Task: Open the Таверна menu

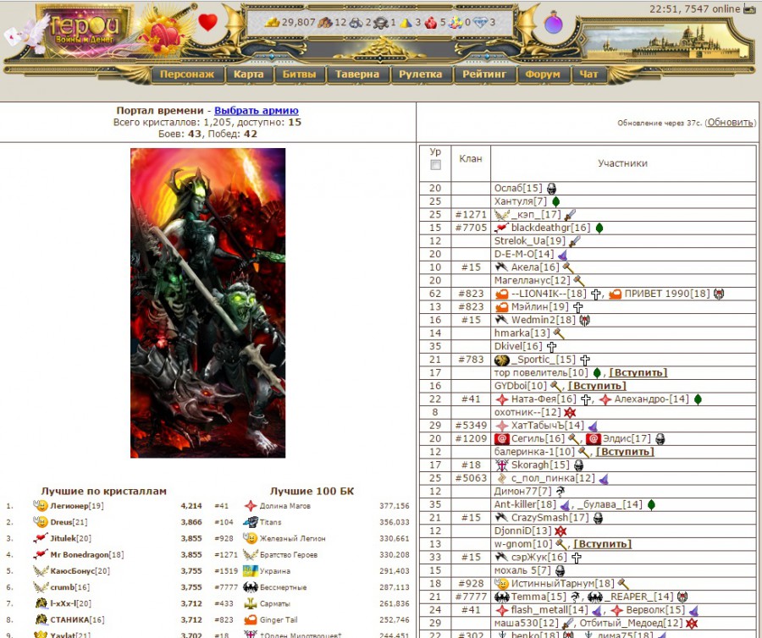Action: 356,74
